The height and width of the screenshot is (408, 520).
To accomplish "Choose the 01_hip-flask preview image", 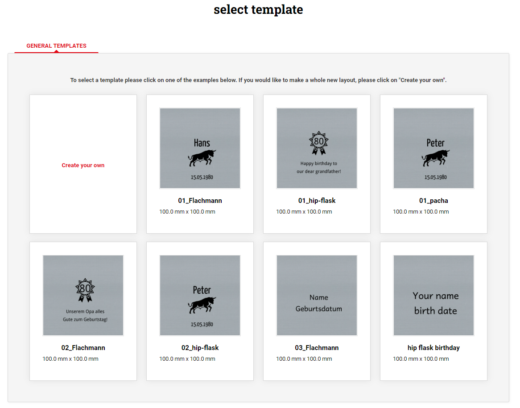I will point(317,148).
